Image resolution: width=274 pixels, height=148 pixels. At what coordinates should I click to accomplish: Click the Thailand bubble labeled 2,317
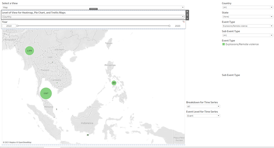click(46, 93)
